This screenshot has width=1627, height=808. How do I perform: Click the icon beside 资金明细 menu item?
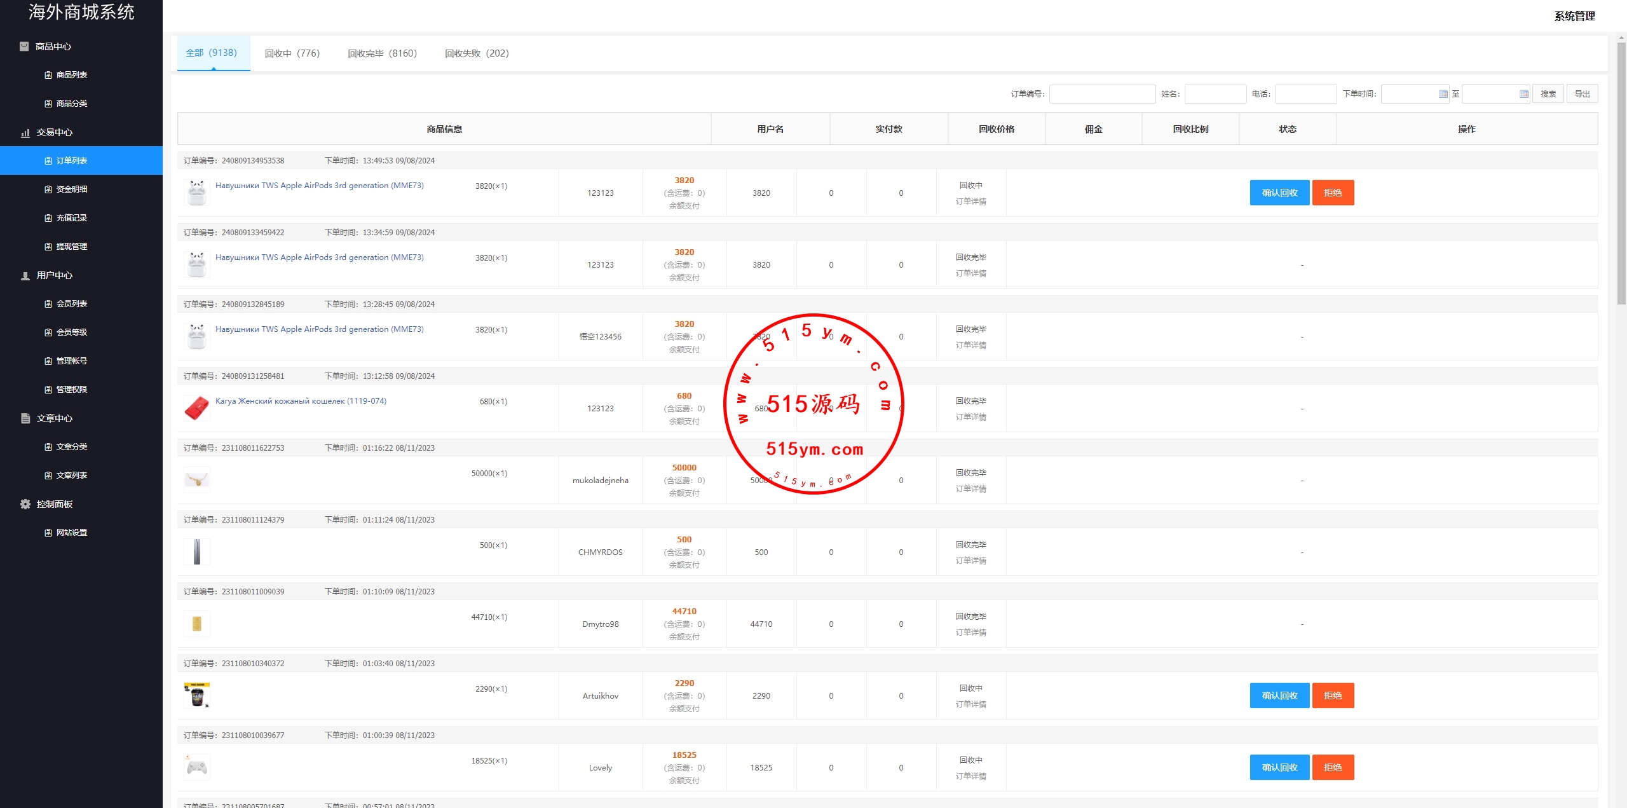48,189
